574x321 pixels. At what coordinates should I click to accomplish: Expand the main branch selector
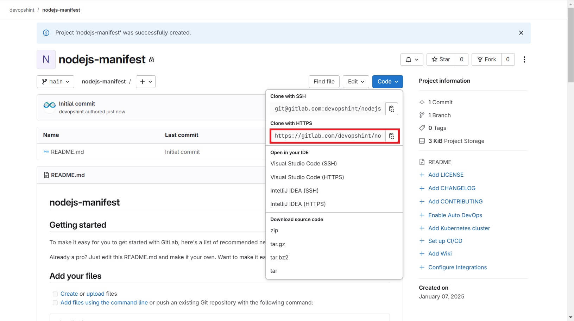point(55,81)
